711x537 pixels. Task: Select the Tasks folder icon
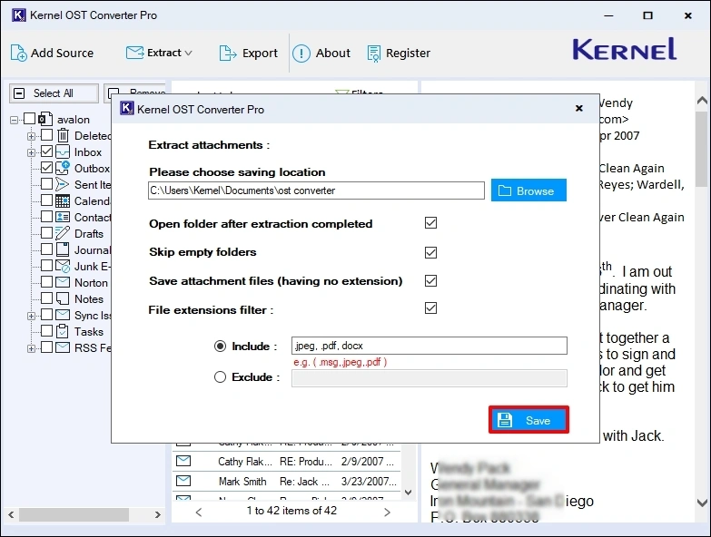coord(63,332)
